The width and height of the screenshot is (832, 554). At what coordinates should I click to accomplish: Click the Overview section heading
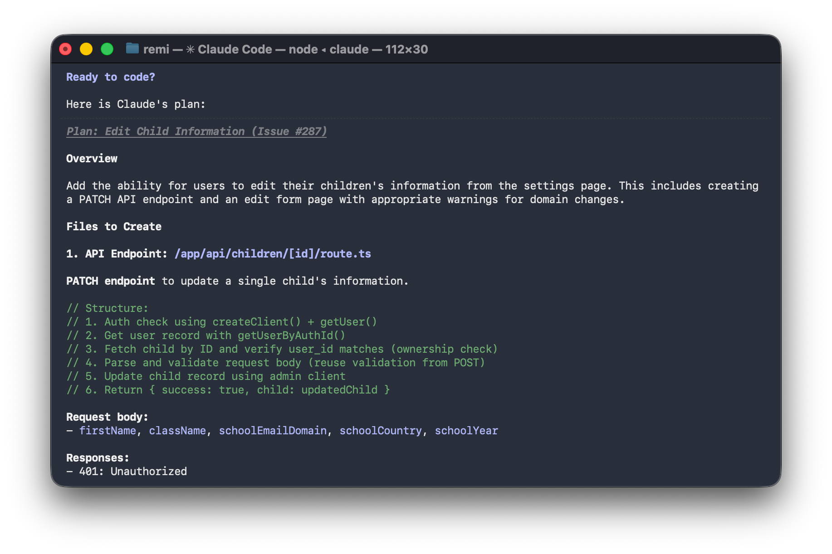pyautogui.click(x=92, y=159)
